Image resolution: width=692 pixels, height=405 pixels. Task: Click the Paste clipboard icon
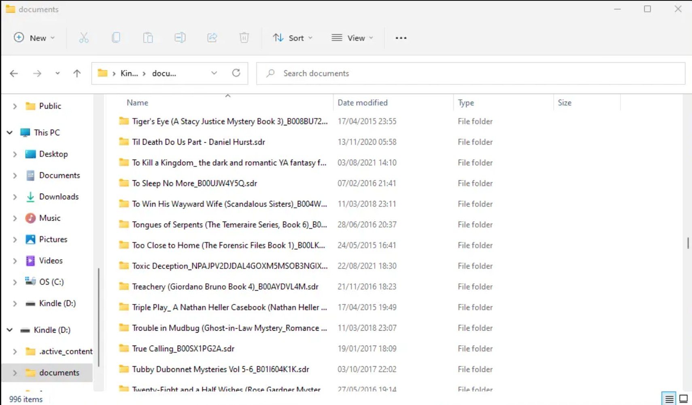pos(148,38)
